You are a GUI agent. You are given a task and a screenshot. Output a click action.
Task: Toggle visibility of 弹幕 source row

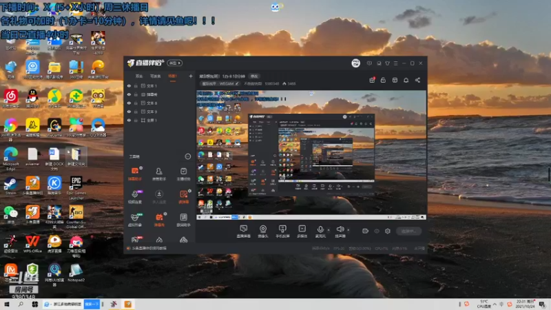[x=129, y=94]
